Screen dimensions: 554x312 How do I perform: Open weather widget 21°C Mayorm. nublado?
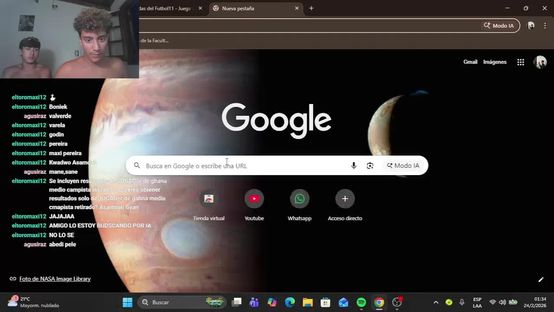(33, 302)
